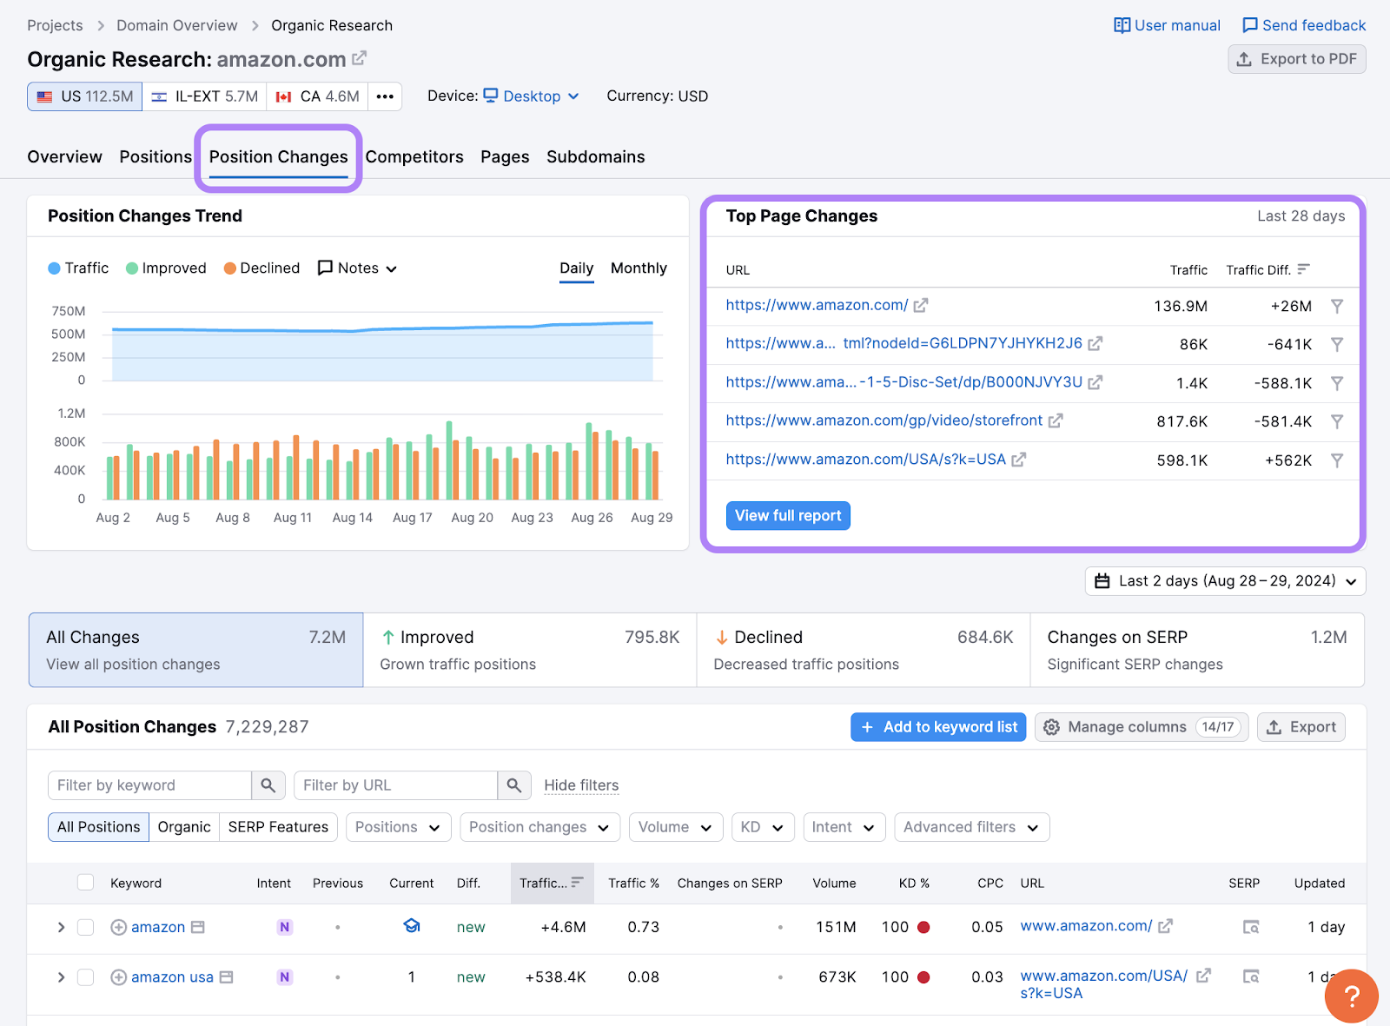Click knowledge panel icon in amazon Current column
This screenshot has width=1390, height=1026.
pyautogui.click(x=412, y=926)
